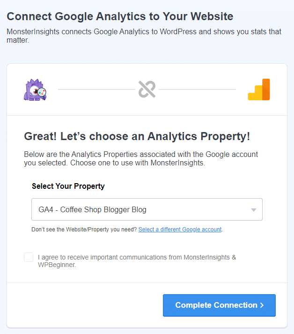Image resolution: width=294 pixels, height=334 pixels.
Task: Click the connector line right of chain icon
Action: (x=198, y=89)
